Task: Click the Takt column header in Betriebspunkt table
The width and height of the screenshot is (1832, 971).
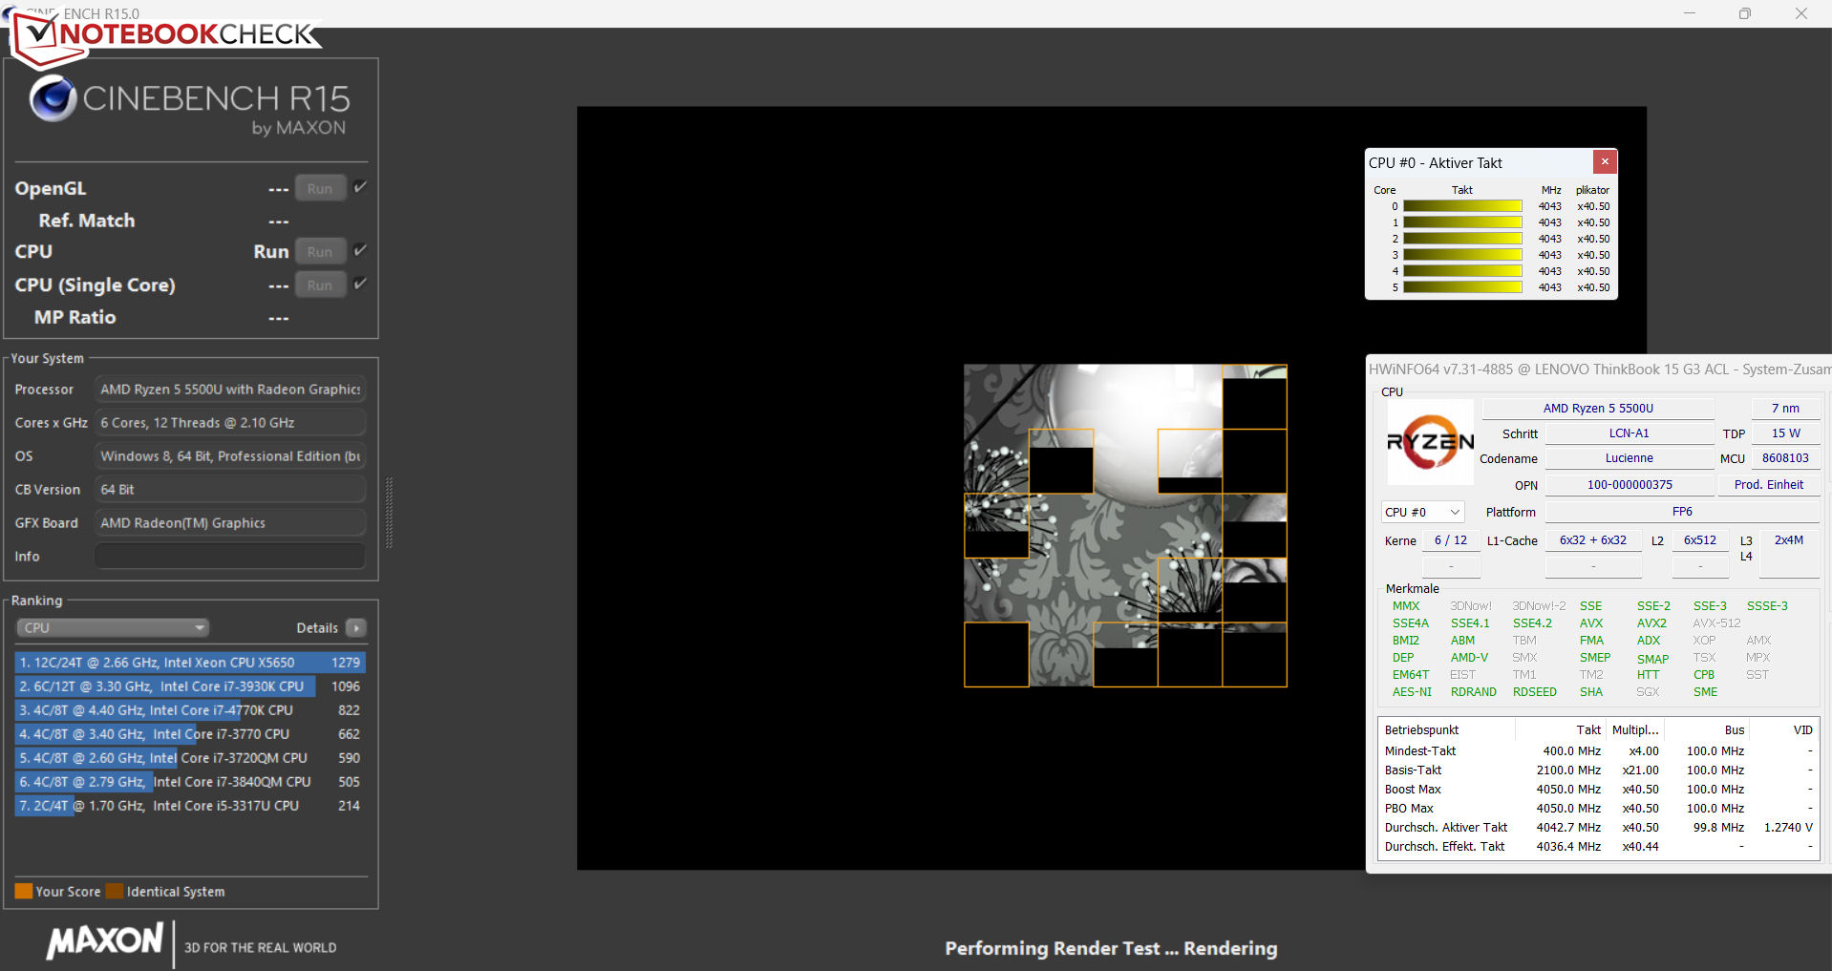Action: coord(1560,730)
